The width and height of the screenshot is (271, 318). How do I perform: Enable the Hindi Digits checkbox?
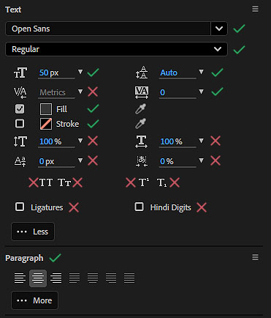pos(139,207)
